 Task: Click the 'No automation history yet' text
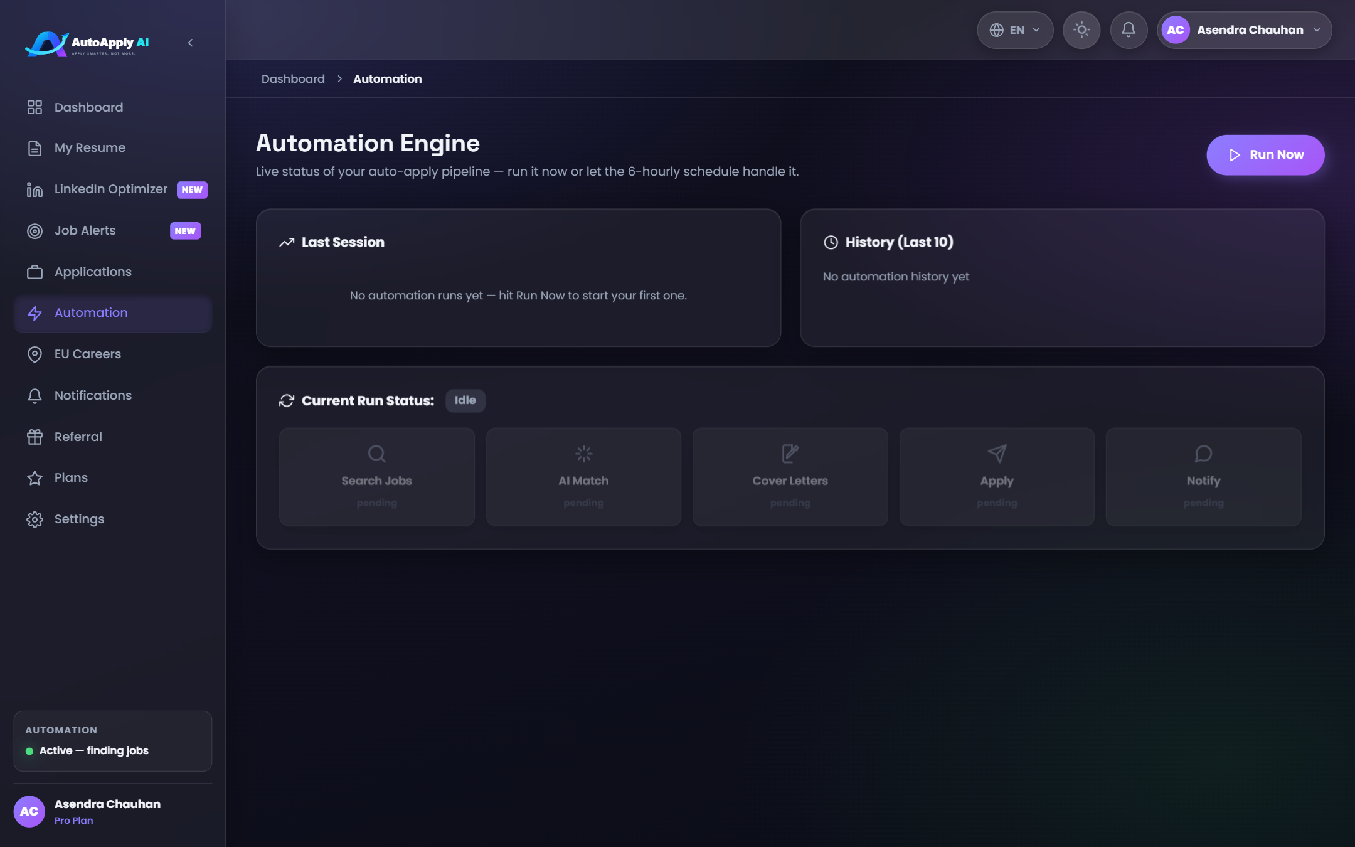click(896, 277)
